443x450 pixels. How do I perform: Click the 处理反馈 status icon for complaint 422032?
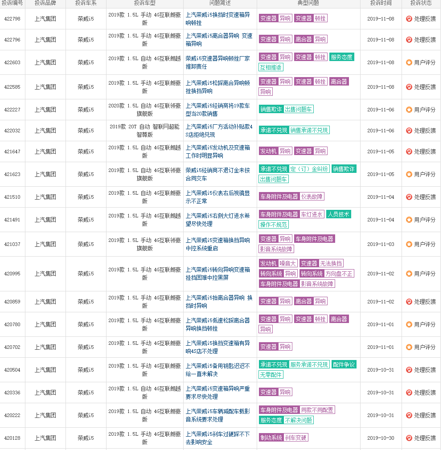pyautogui.click(x=409, y=131)
